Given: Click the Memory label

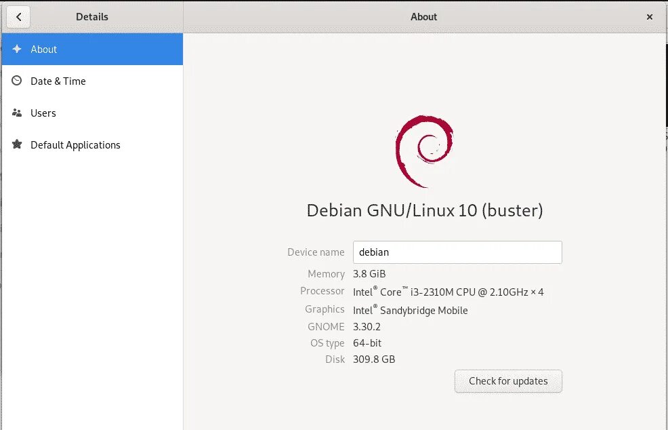Looking at the screenshot, I should pos(326,274).
